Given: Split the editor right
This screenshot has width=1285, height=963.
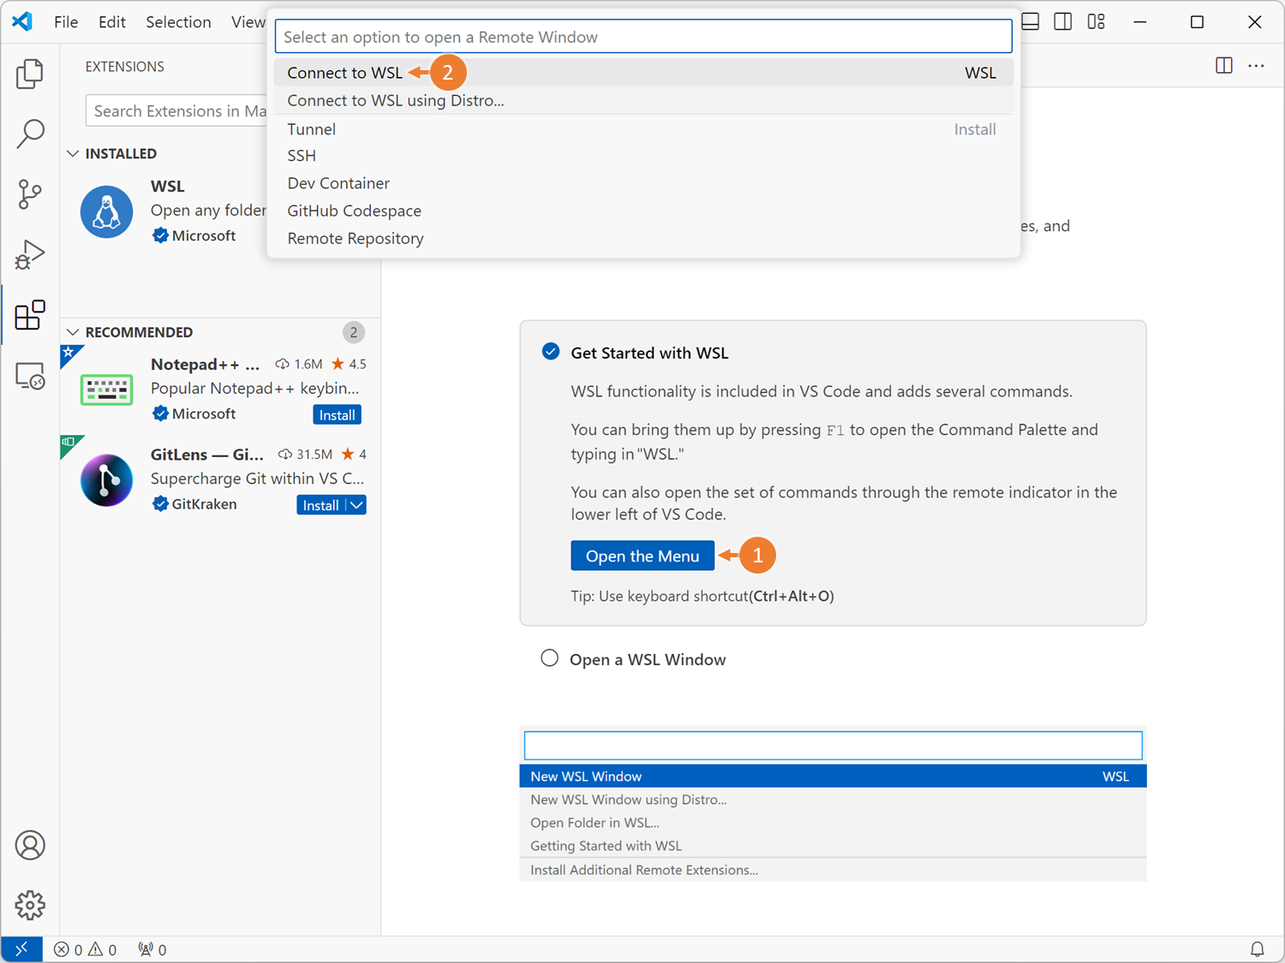Looking at the screenshot, I should pos(1224,66).
